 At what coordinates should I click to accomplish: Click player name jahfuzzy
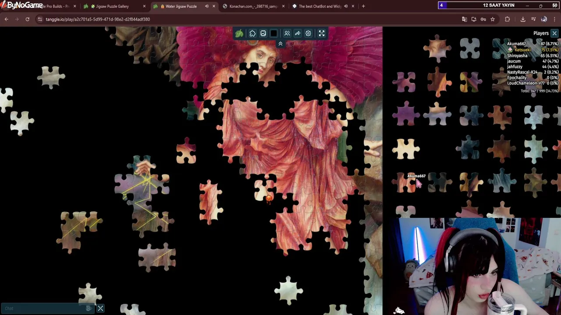tap(515, 66)
